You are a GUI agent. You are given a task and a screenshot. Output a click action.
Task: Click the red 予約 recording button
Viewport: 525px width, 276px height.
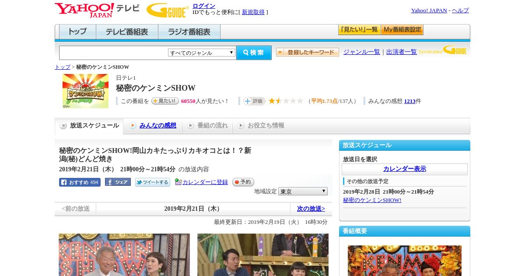[x=243, y=182]
